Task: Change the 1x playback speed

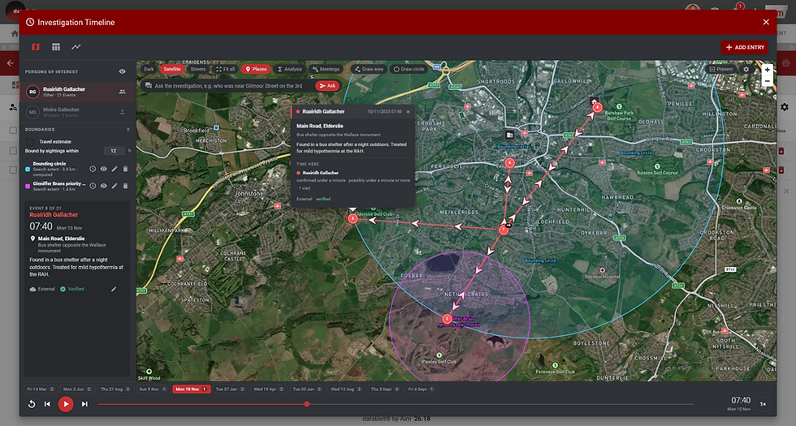Action: coord(763,404)
